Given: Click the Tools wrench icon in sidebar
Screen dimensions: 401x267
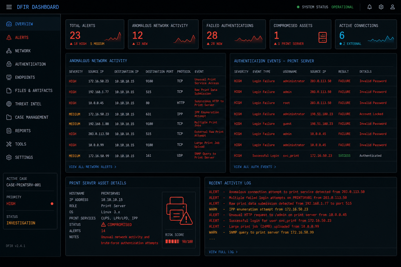Looking at the screenshot, I should [x=9, y=144].
